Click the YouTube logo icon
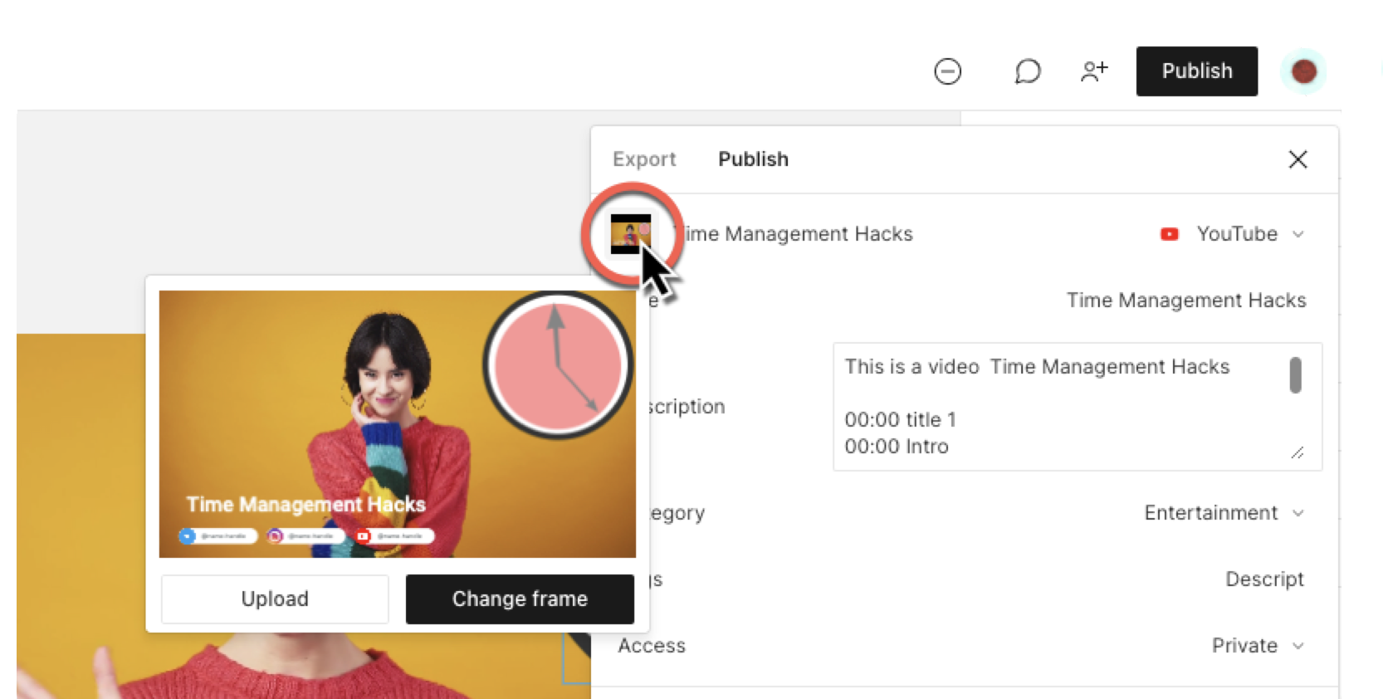 (x=1169, y=234)
